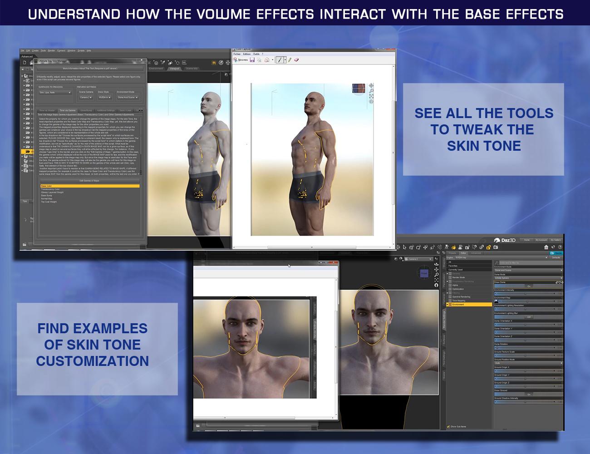Toggle the Environment Lighting Blur Off switch
The width and height of the screenshot is (590, 454).
click(529, 317)
